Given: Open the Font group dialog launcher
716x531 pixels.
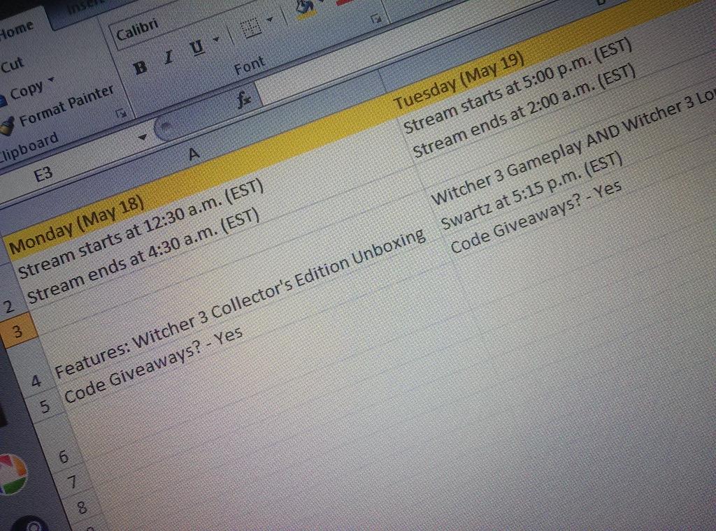Looking at the screenshot, I should pos(376,19).
